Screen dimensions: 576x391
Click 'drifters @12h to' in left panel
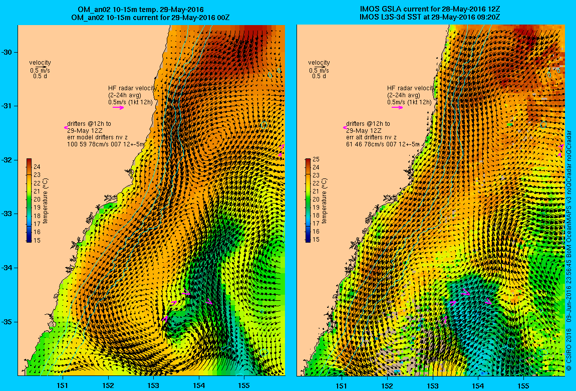click(x=89, y=124)
